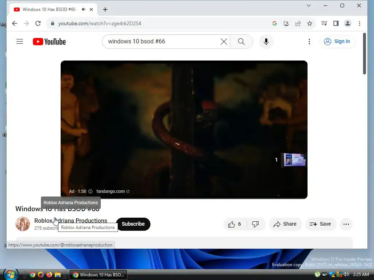Mute the tab audio speaker icon
Screen dimensions: 374x280
point(84,9)
